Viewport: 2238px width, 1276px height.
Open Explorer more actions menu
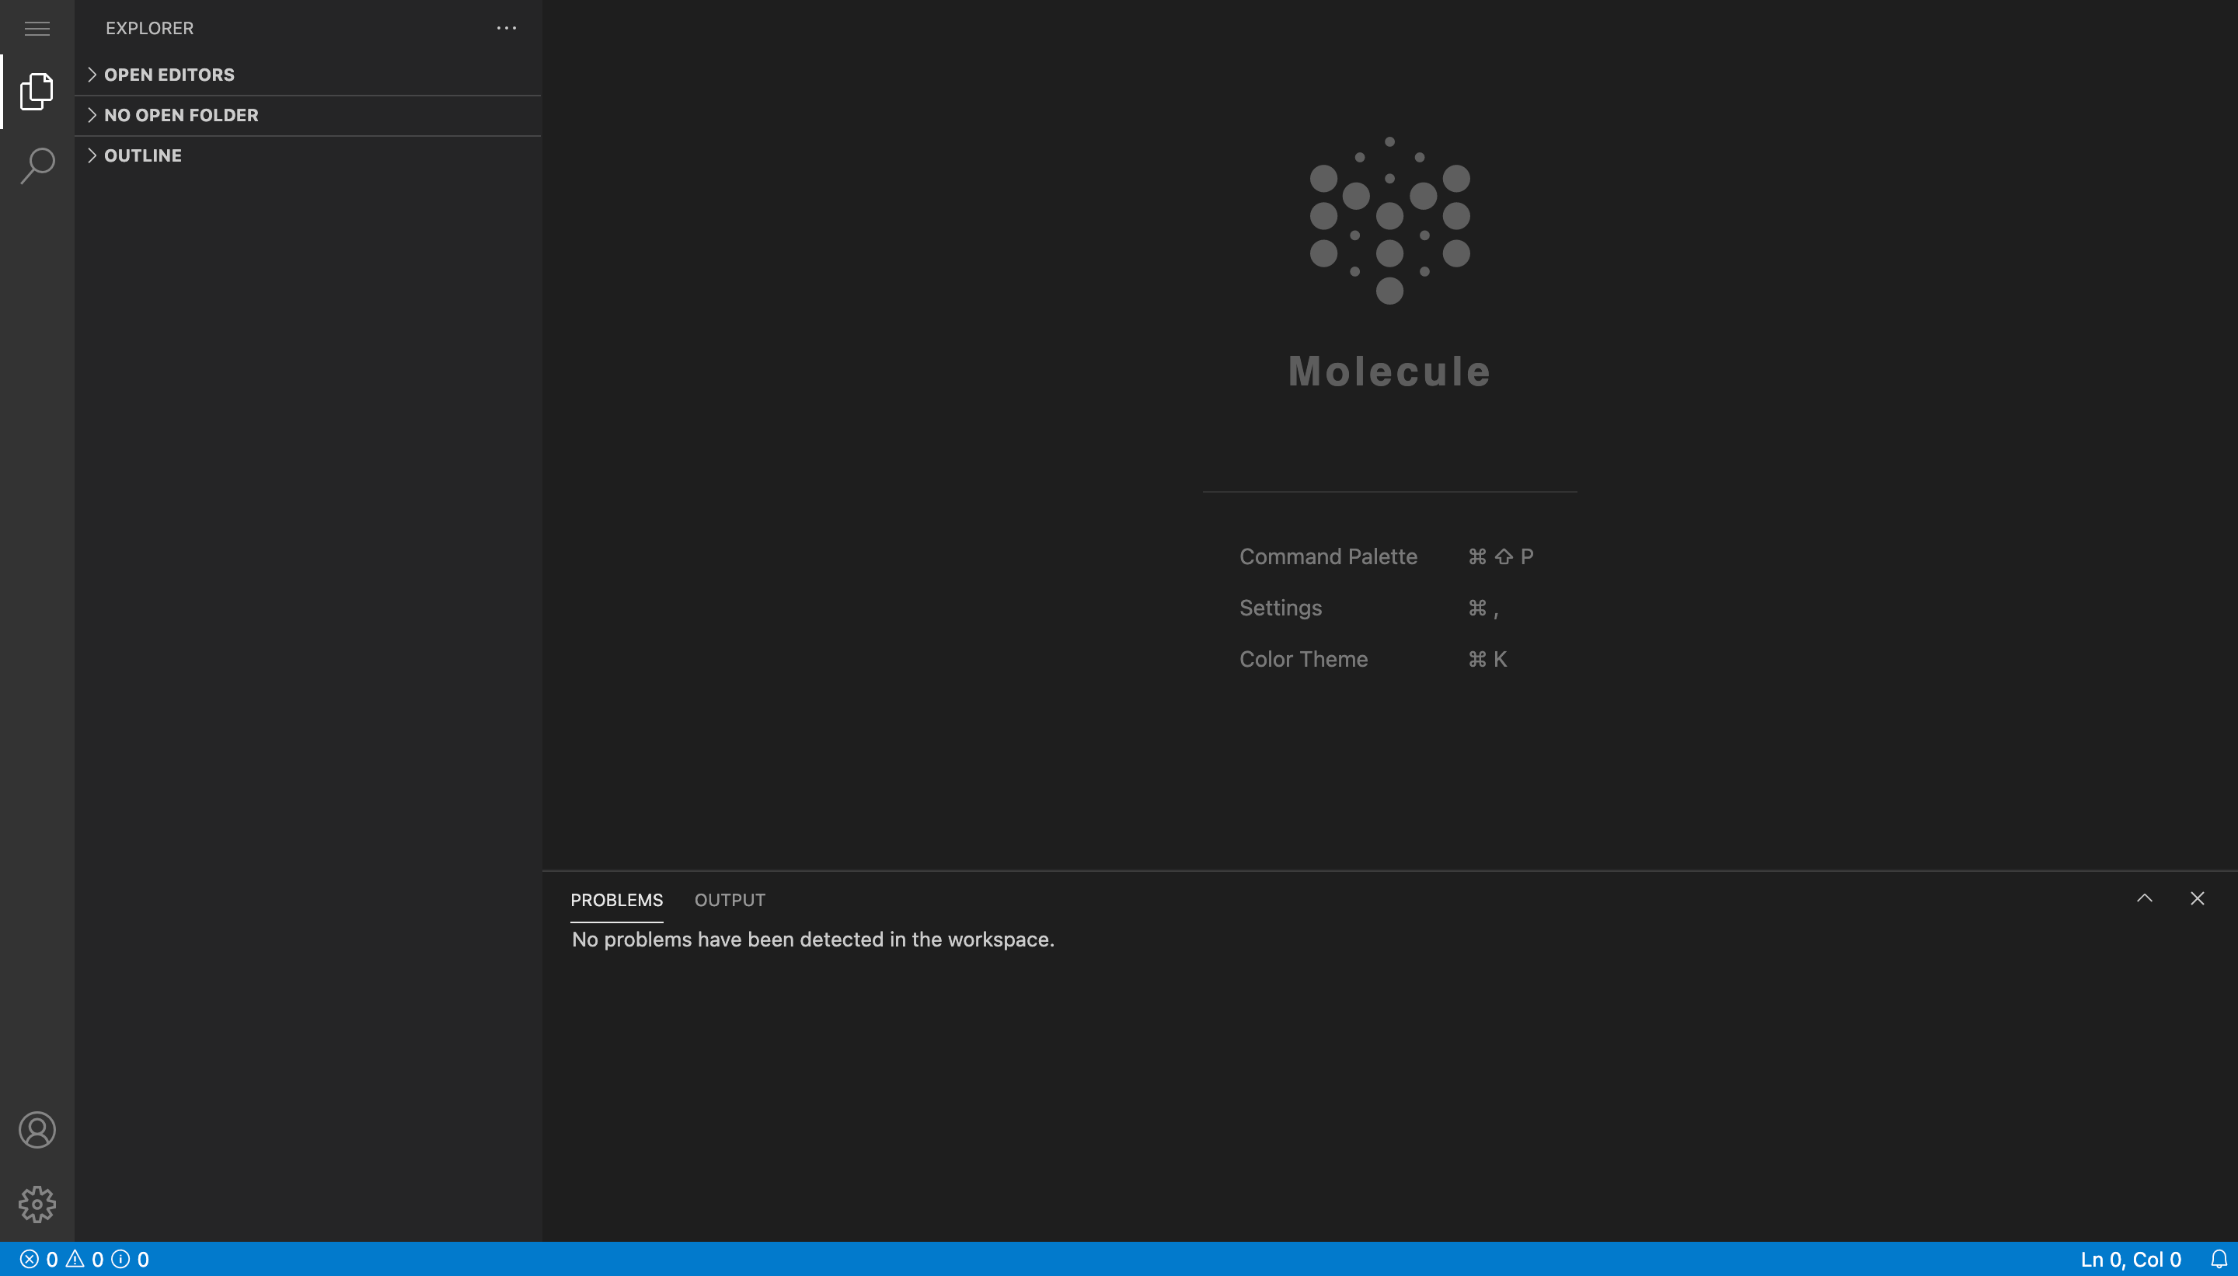click(x=506, y=28)
